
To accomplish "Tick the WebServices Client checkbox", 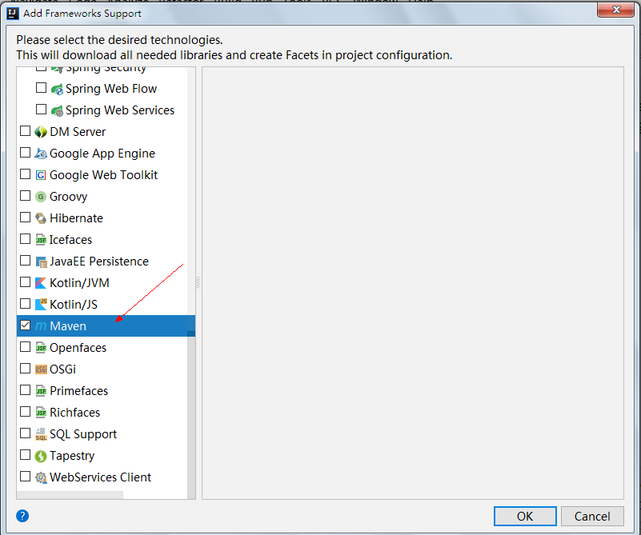I will pos(26,477).
